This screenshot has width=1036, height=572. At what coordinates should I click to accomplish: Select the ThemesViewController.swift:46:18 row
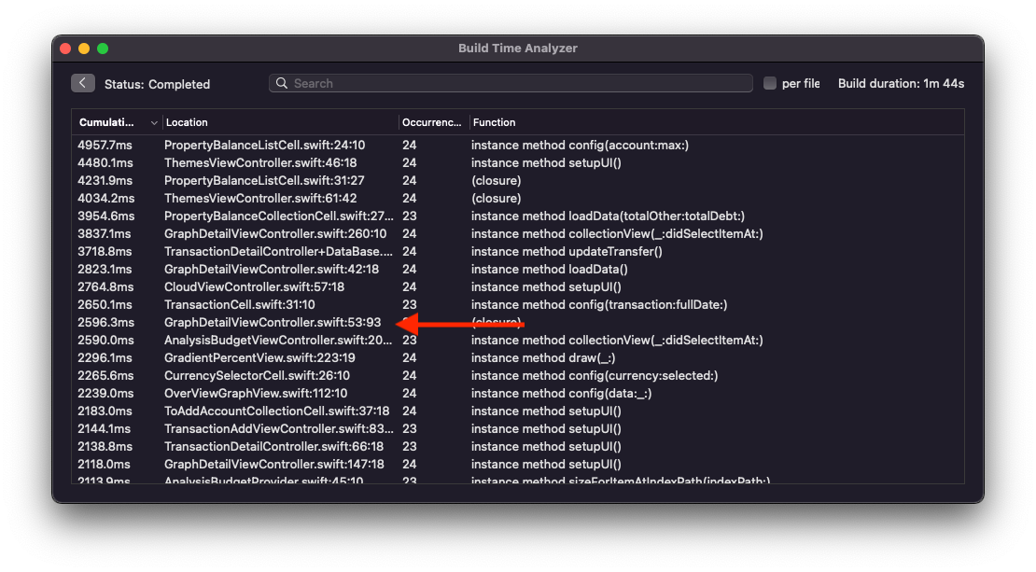click(x=517, y=162)
